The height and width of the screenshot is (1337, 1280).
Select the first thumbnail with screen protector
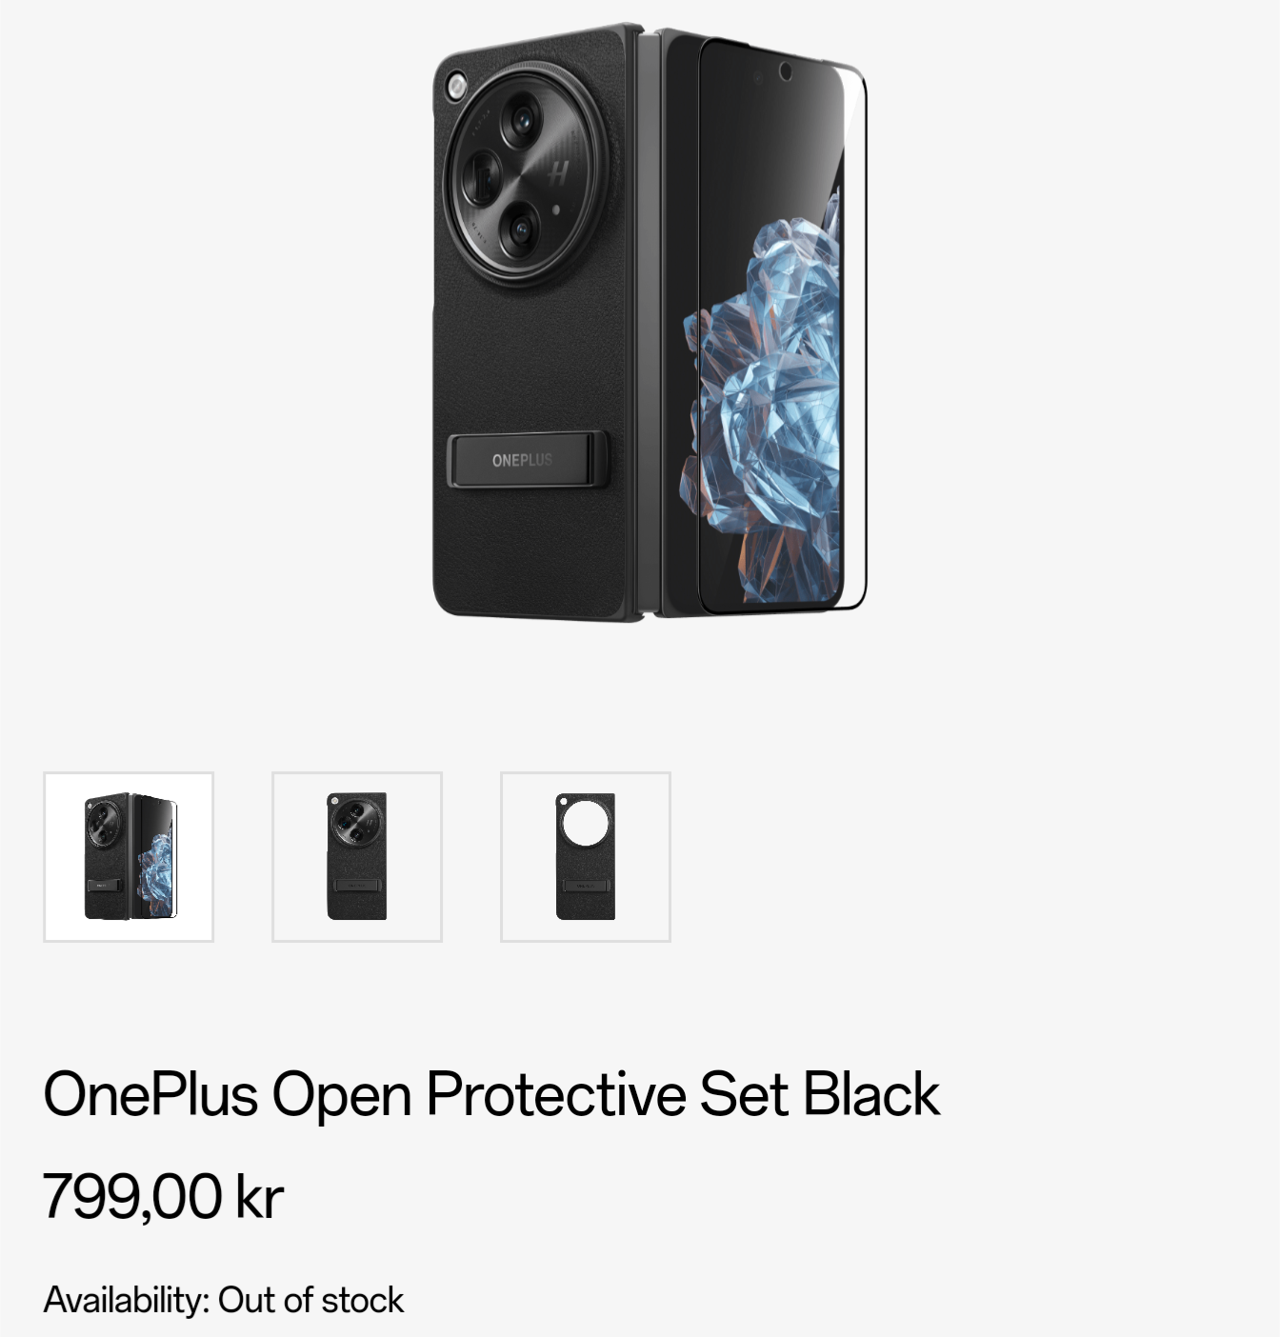point(129,857)
